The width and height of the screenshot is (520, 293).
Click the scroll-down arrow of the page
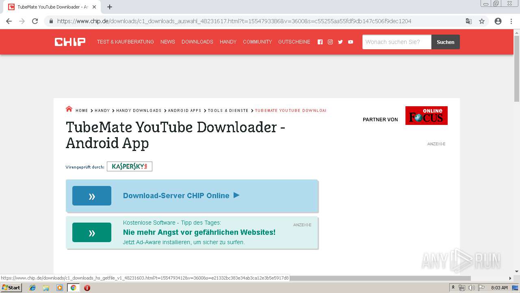pos(517,271)
